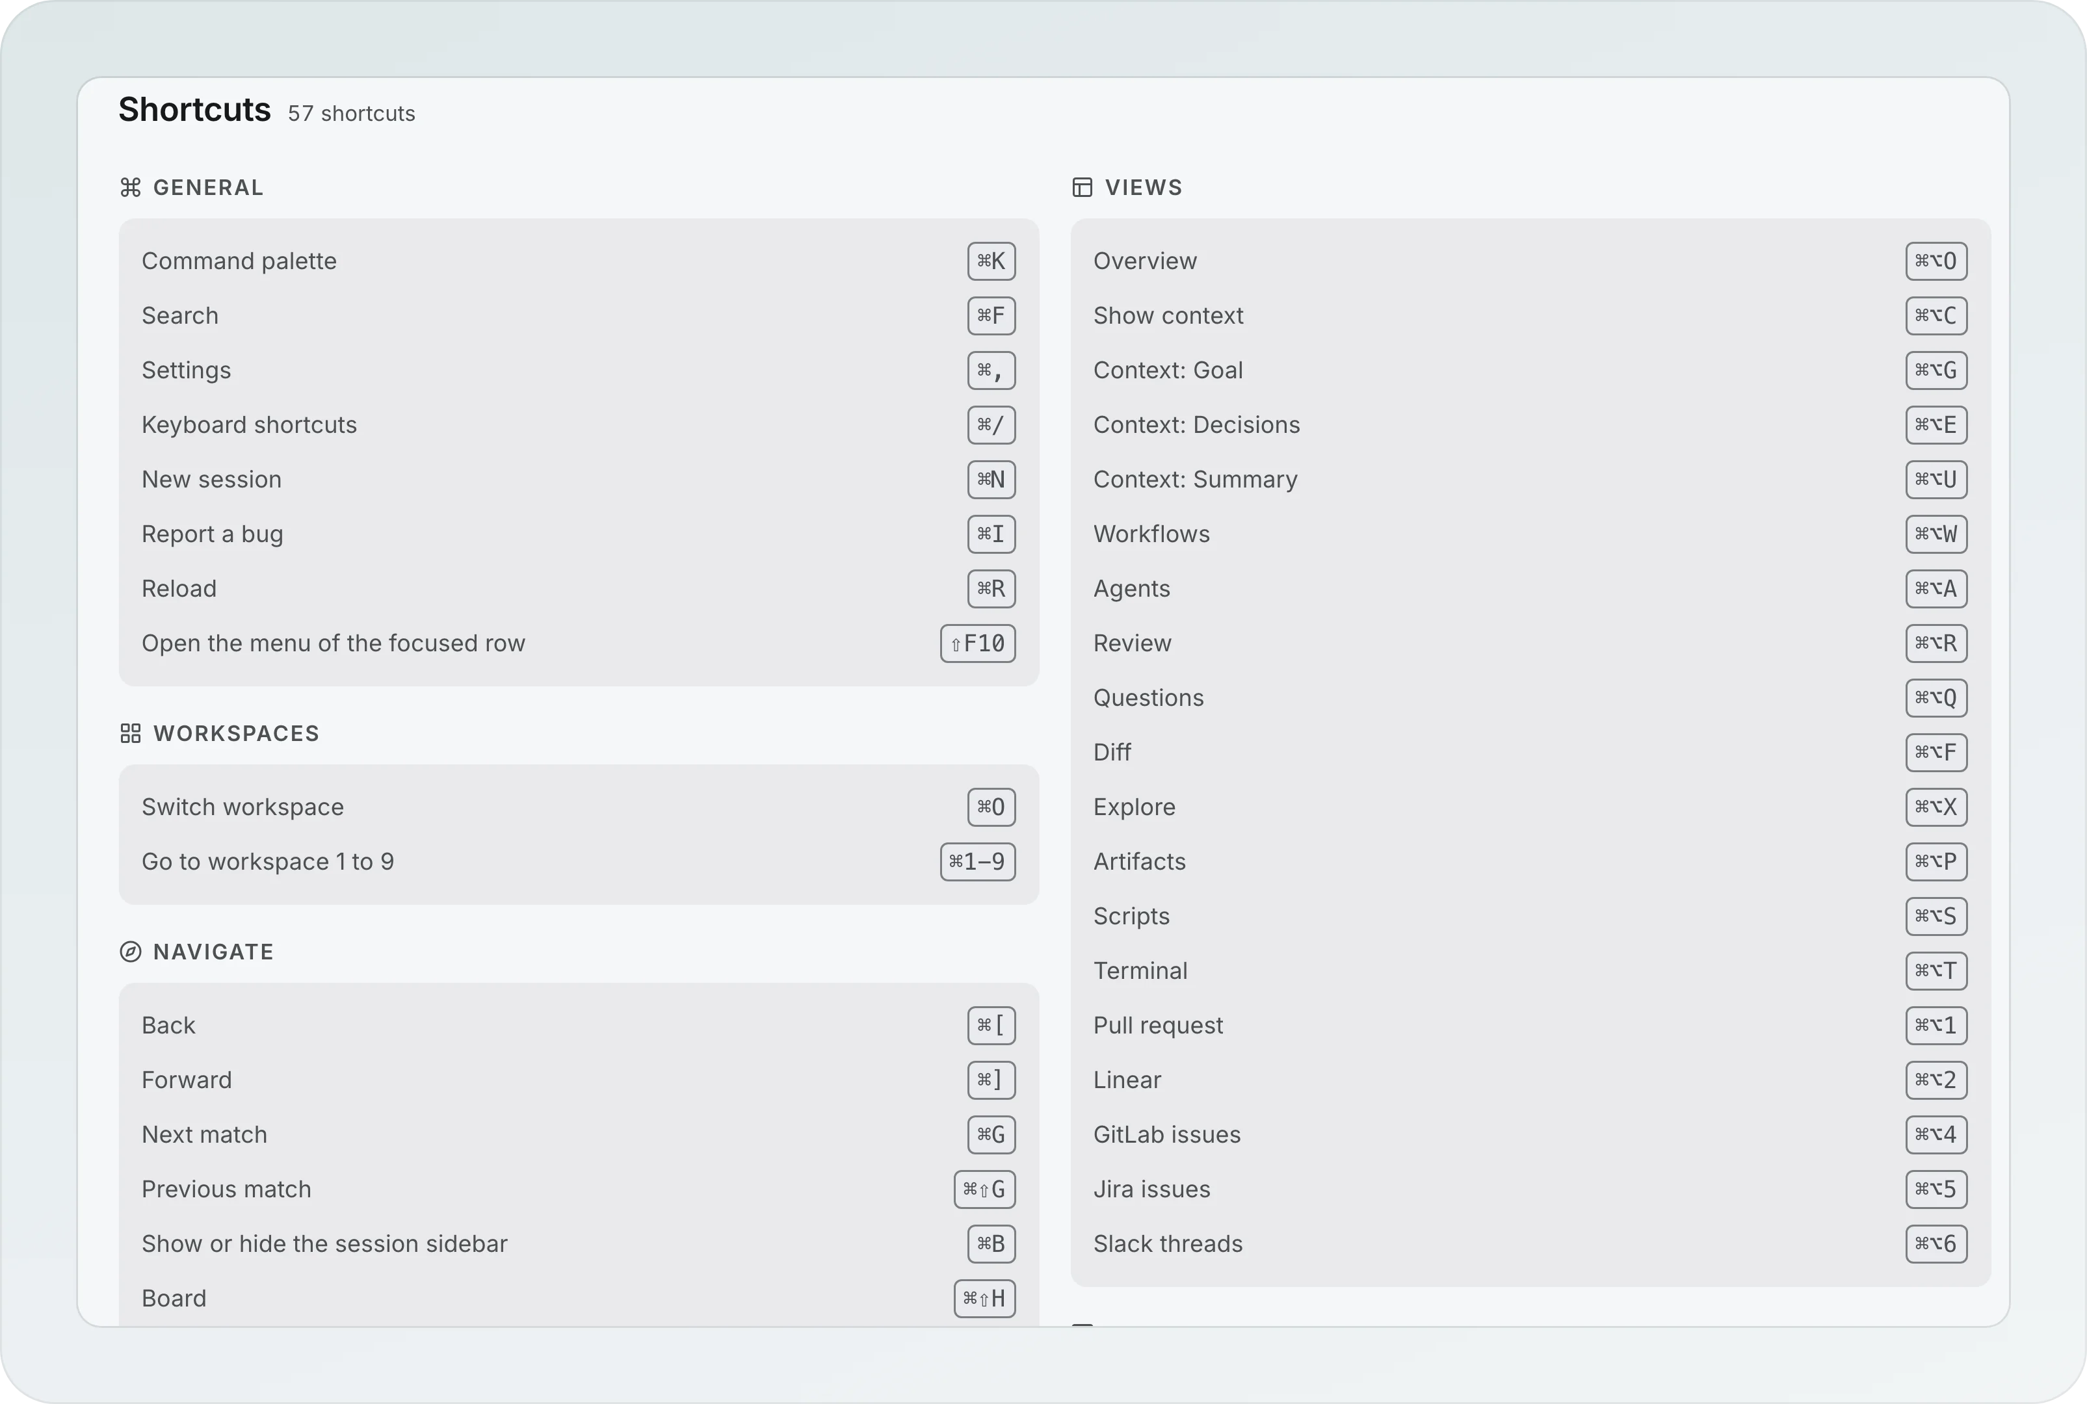Click the Settings shortcut label
This screenshot has height=1404, width=2087.
click(187, 370)
